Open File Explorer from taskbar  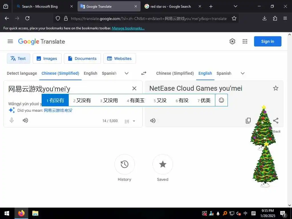(35, 213)
